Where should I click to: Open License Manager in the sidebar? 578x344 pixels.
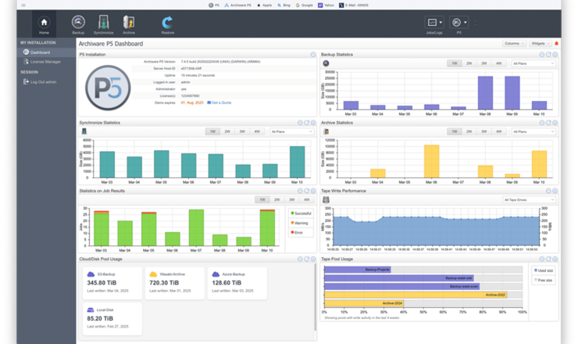coord(45,61)
